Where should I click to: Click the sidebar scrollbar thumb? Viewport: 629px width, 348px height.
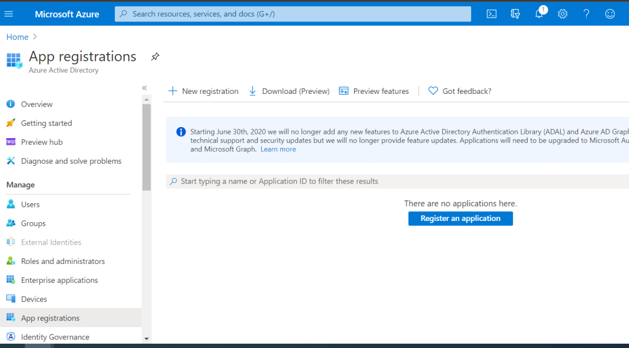146,147
